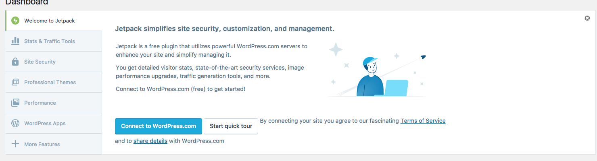
Task: Follow the share details link
Action: (x=150, y=141)
